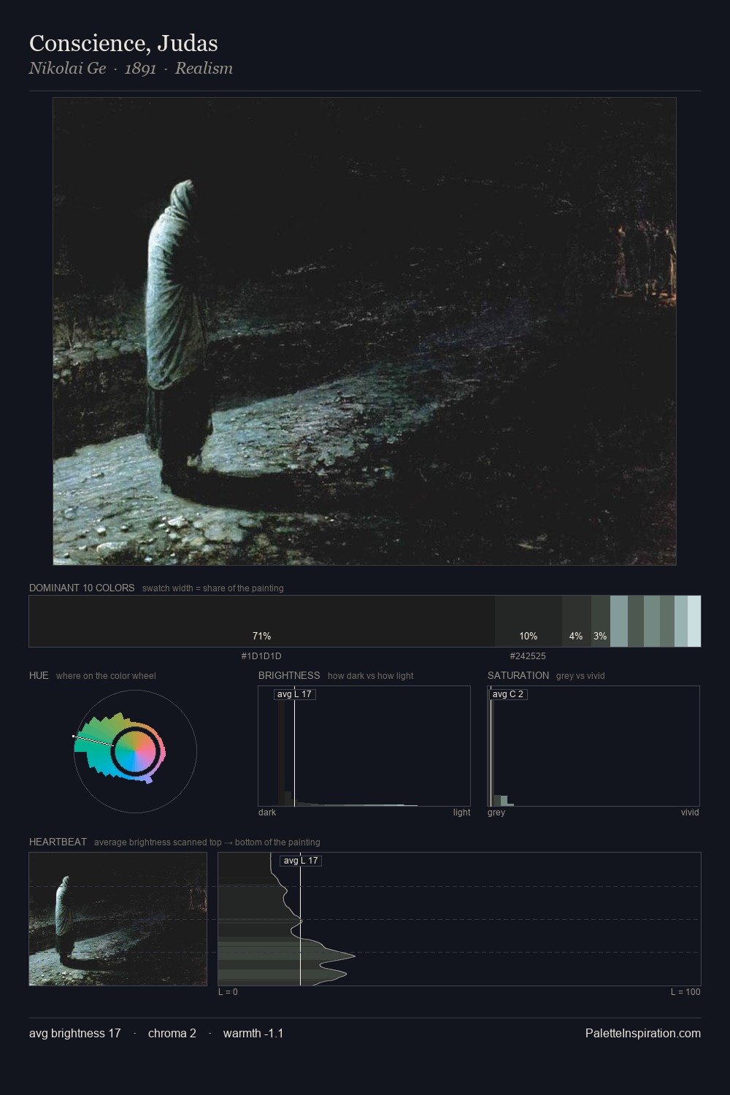
Task: Click the artist name Nikolai Ge
Action: [x=67, y=68]
